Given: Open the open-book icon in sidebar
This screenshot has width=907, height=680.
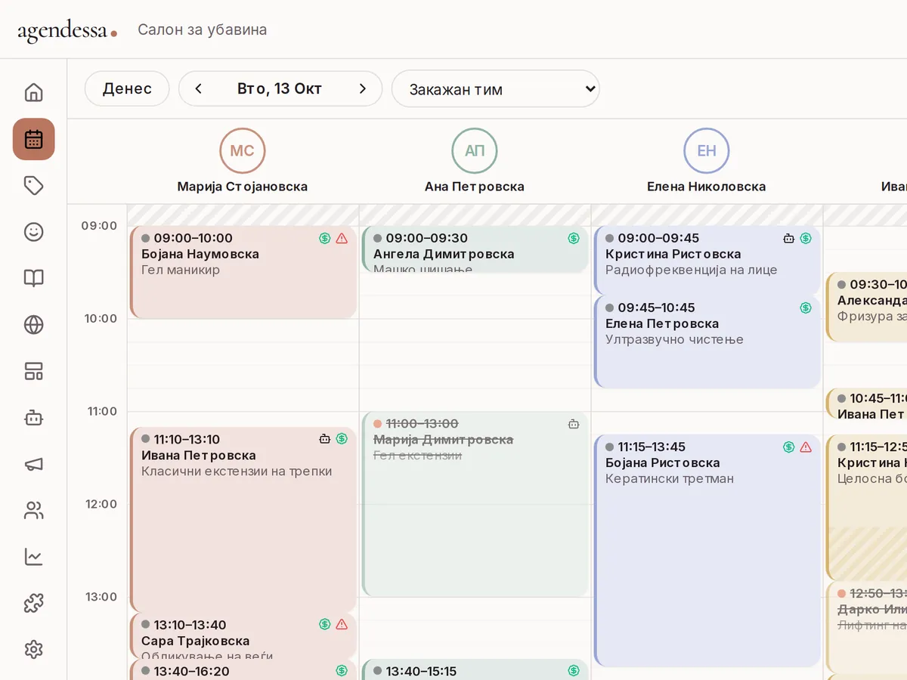Looking at the screenshot, I should 33,278.
